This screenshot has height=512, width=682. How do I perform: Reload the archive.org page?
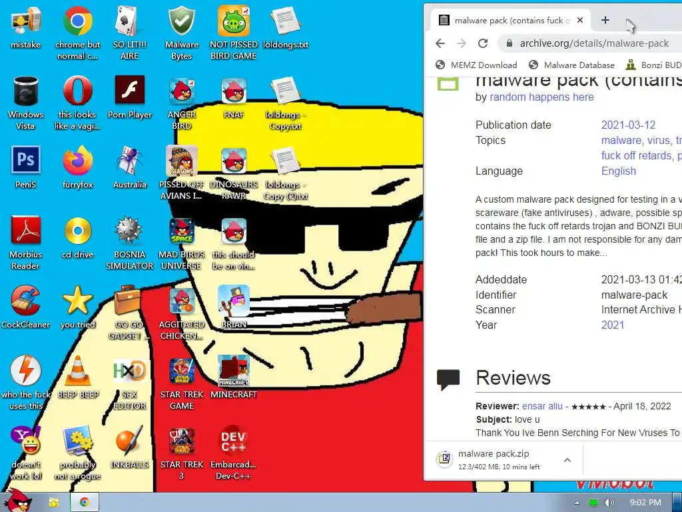pyautogui.click(x=483, y=43)
